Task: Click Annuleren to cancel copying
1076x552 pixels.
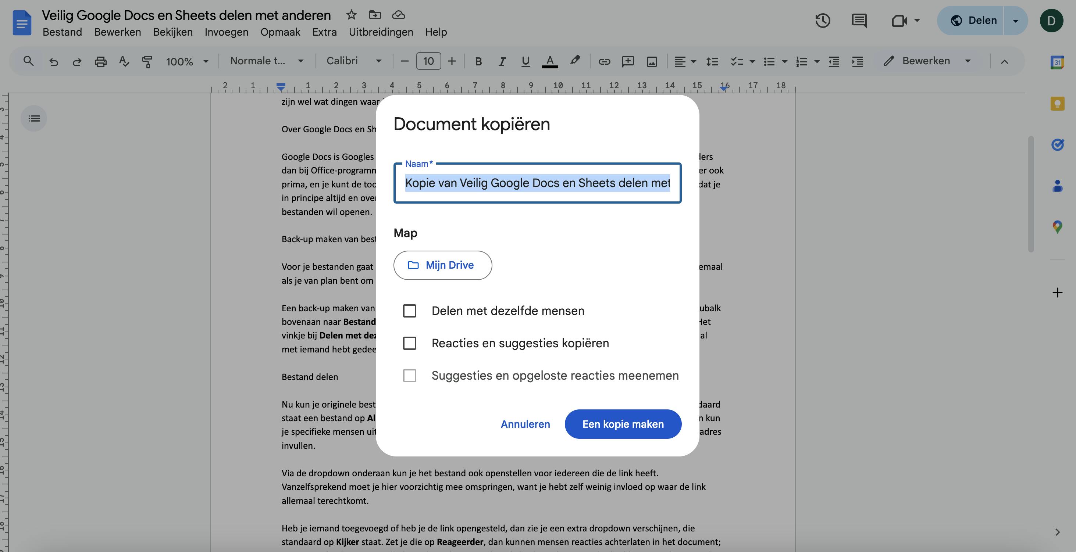Action: (525, 424)
